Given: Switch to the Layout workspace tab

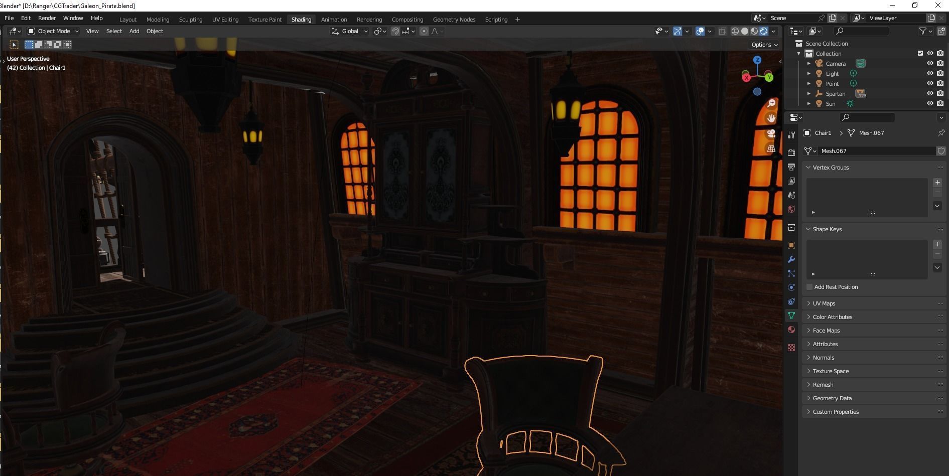Looking at the screenshot, I should click(128, 20).
